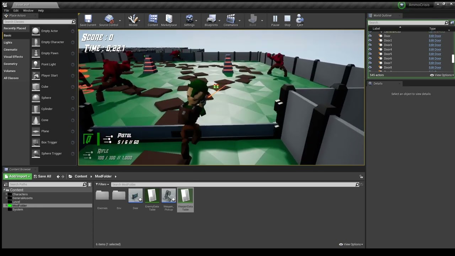Open the File menu
The width and height of the screenshot is (455, 256).
click(x=6, y=11)
